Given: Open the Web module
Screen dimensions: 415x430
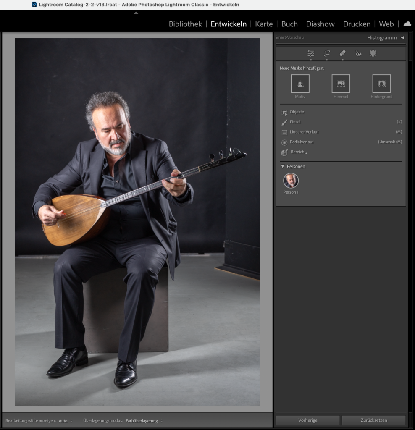Looking at the screenshot, I should (x=386, y=24).
